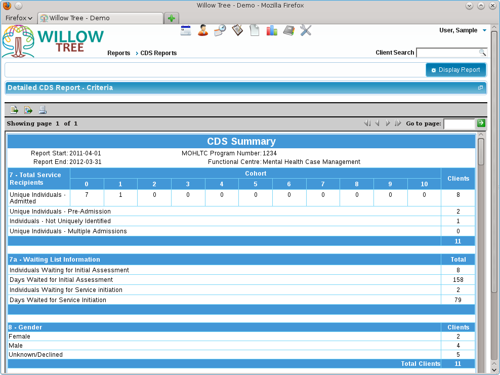Image resolution: width=500 pixels, height=375 pixels.
Task: Open the wrench and screwdriver admin tools icon
Action: pyautogui.click(x=306, y=30)
